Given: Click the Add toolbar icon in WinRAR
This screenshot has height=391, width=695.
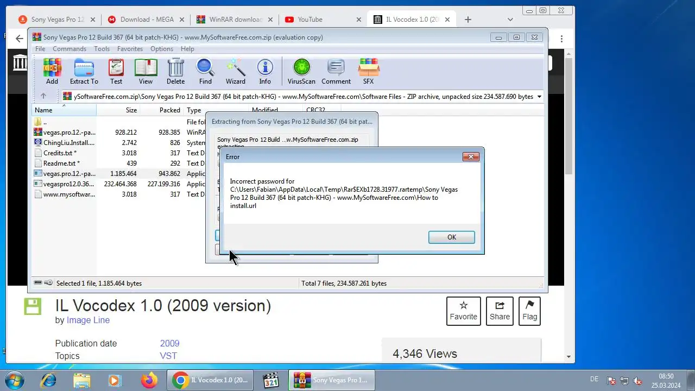Looking at the screenshot, I should 52,72.
